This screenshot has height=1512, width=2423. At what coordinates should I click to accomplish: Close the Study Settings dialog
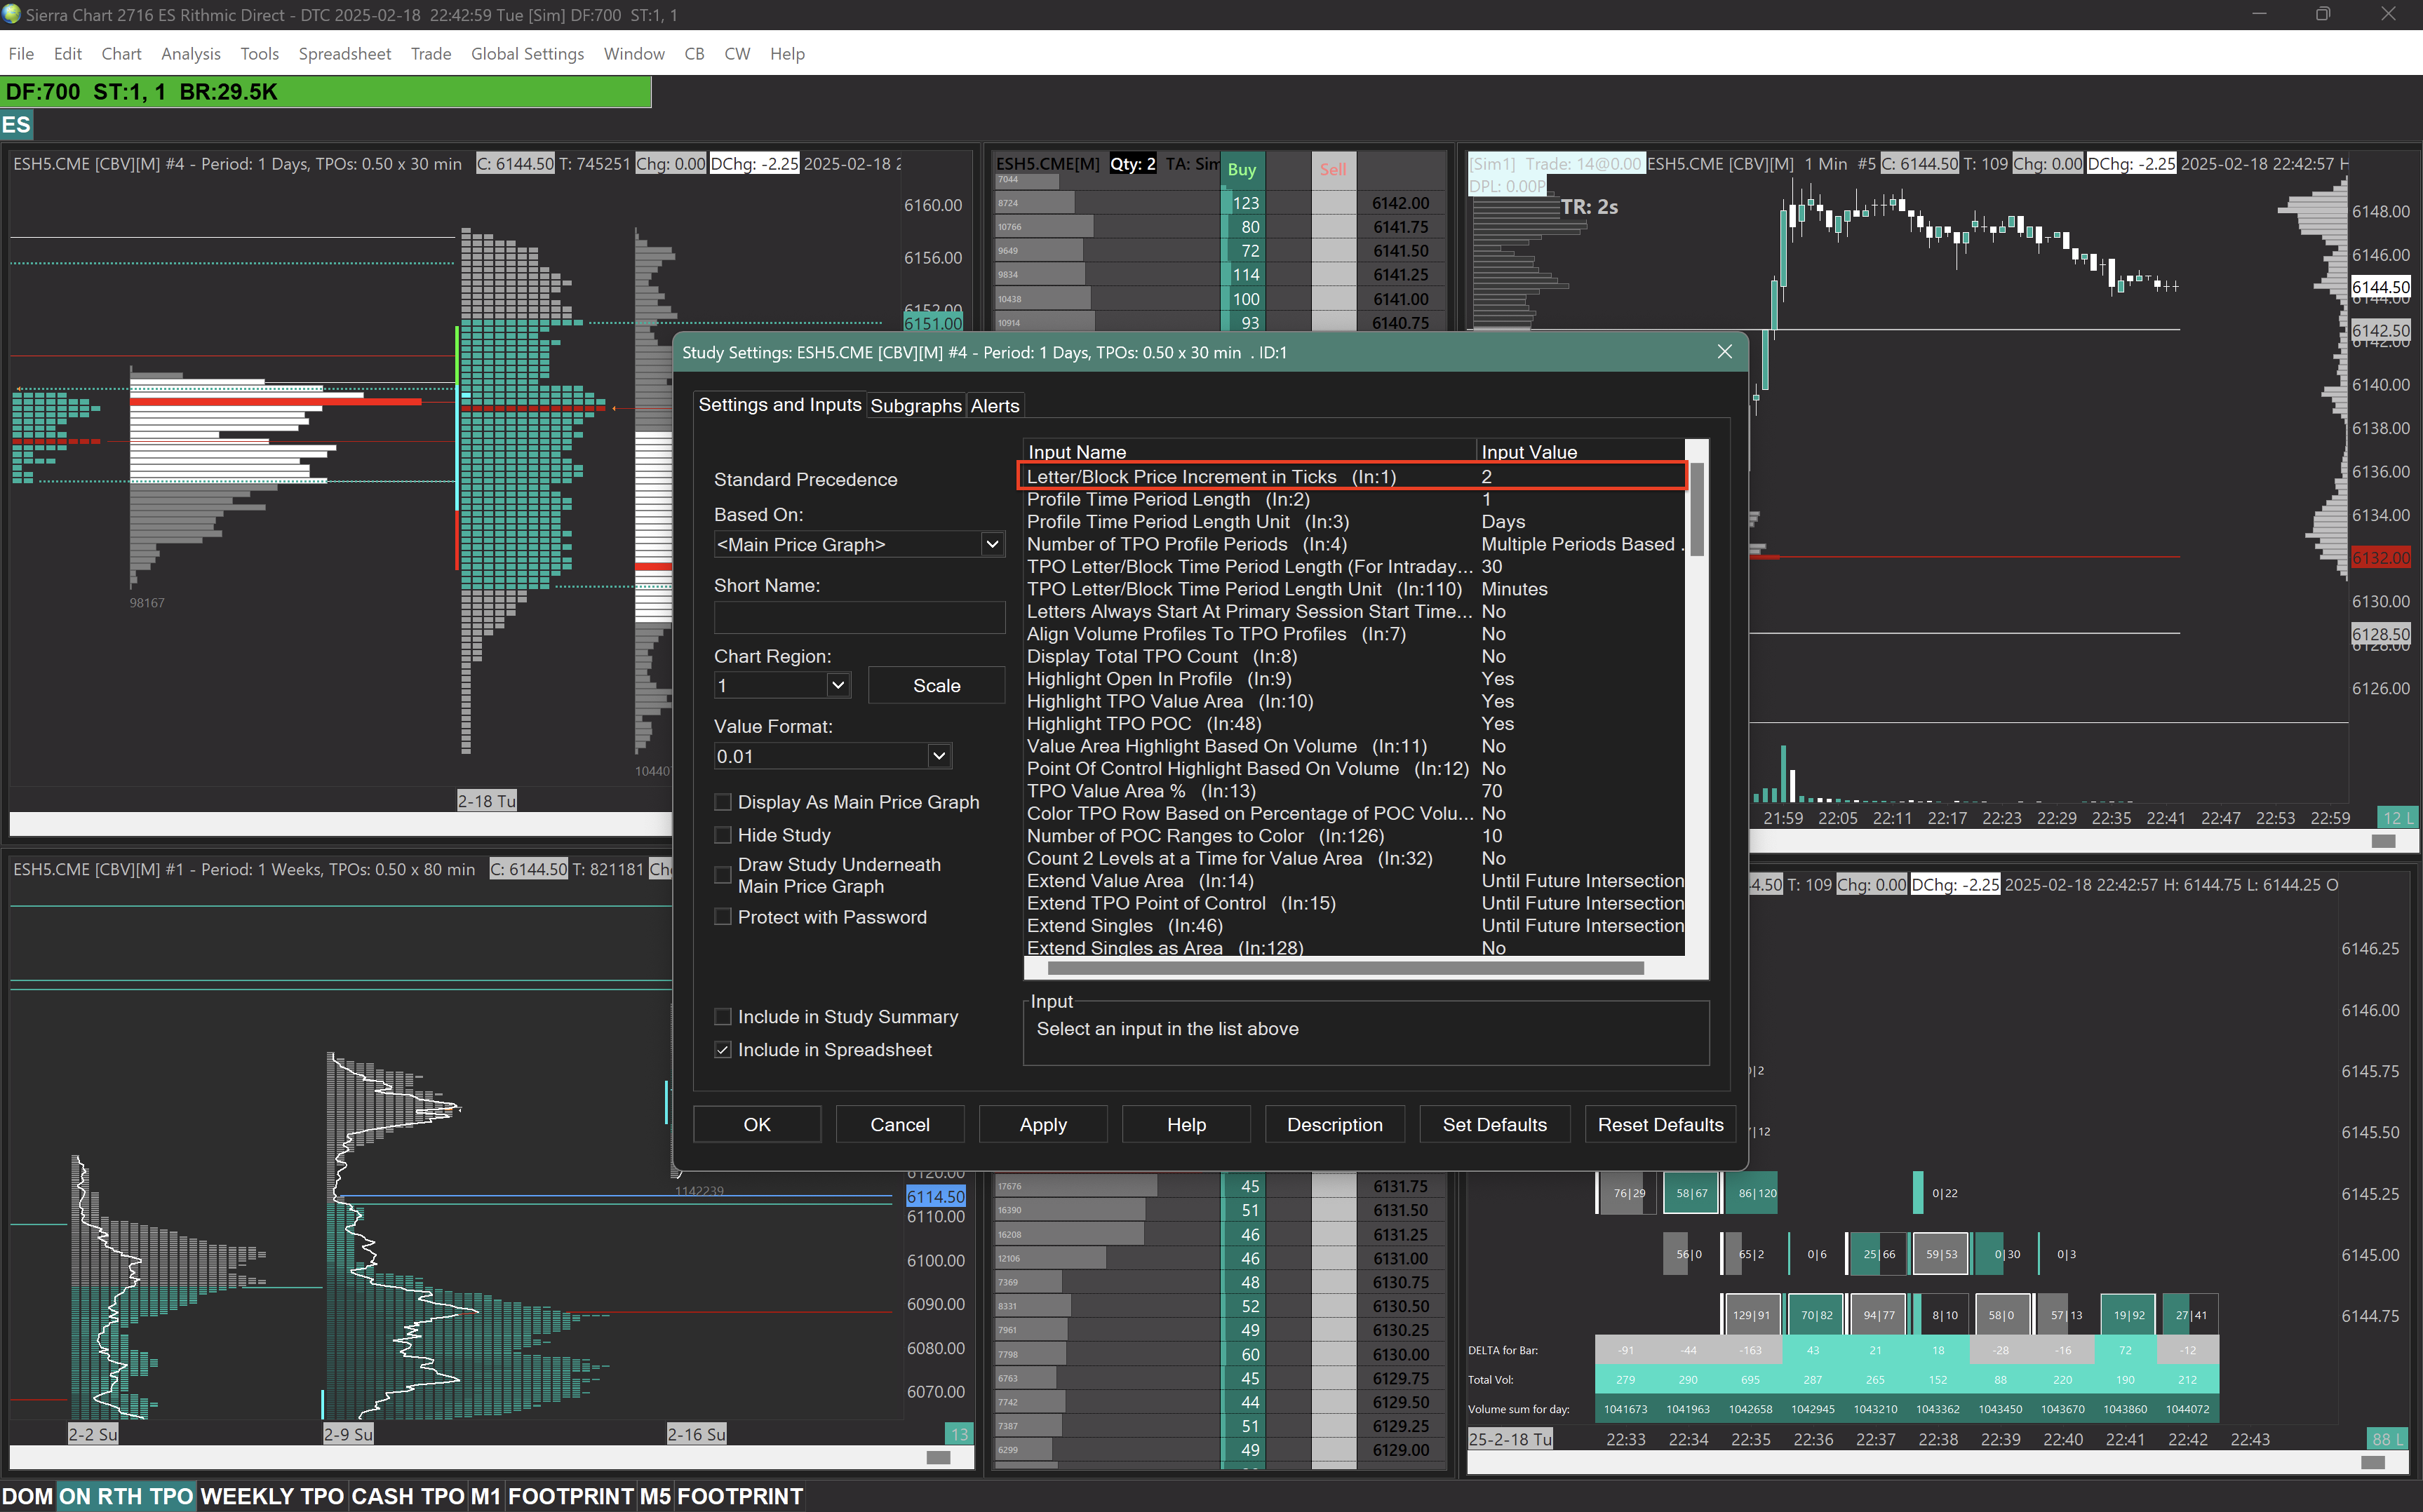coord(1724,352)
